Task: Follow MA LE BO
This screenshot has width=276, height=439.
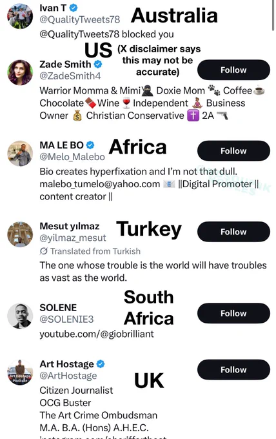Action: (233, 150)
